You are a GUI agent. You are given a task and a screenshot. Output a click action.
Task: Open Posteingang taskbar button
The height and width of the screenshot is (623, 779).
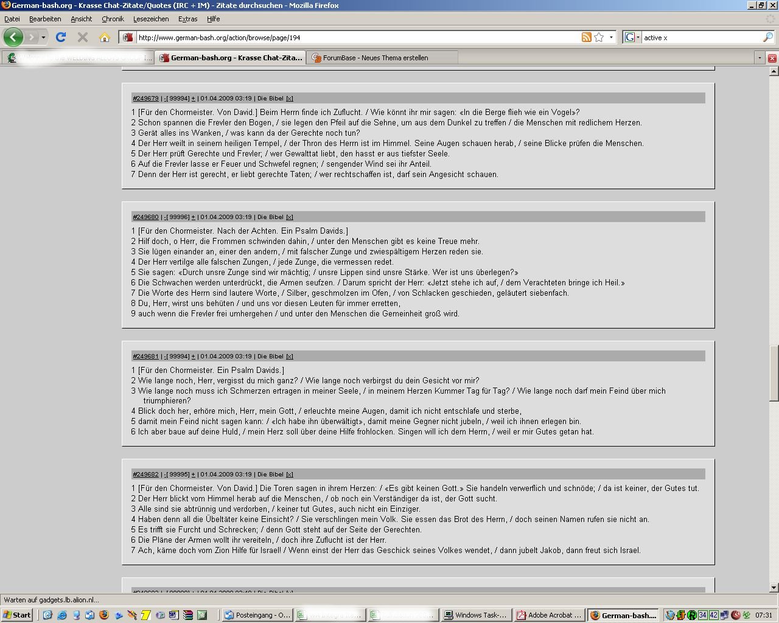pyautogui.click(x=257, y=615)
